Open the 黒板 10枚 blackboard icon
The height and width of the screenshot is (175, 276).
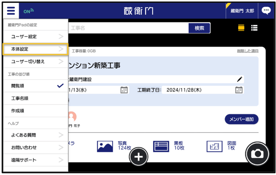tap(161, 146)
